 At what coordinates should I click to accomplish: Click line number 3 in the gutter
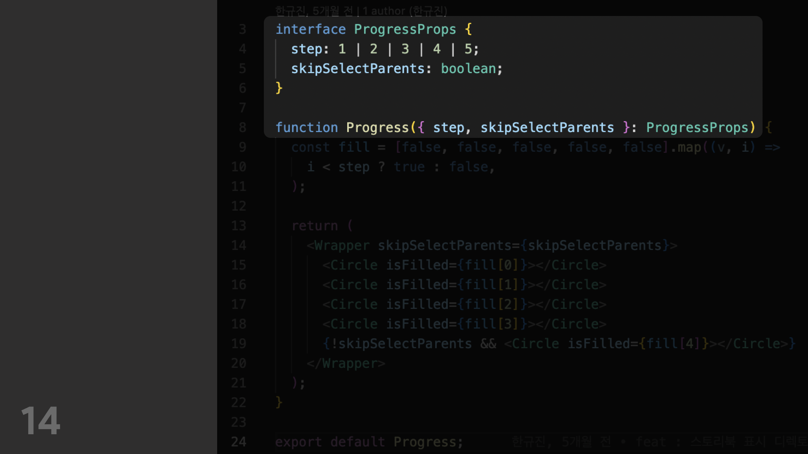[242, 29]
